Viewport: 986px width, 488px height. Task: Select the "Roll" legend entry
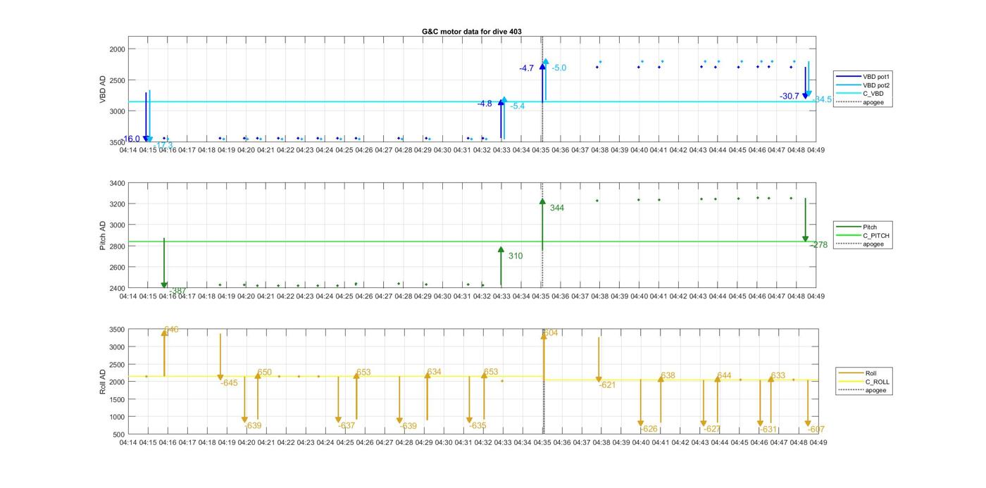click(x=857, y=373)
